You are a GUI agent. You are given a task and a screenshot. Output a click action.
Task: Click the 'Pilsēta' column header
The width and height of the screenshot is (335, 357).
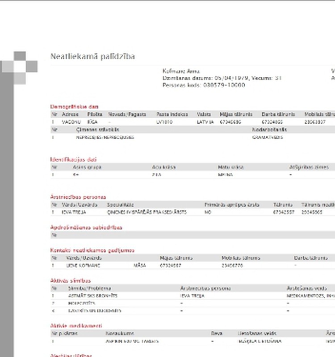95,114
